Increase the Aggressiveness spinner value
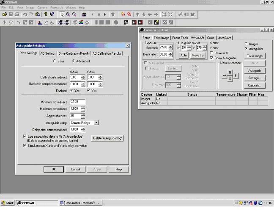The height and width of the screenshot is (217, 274). [83, 114]
